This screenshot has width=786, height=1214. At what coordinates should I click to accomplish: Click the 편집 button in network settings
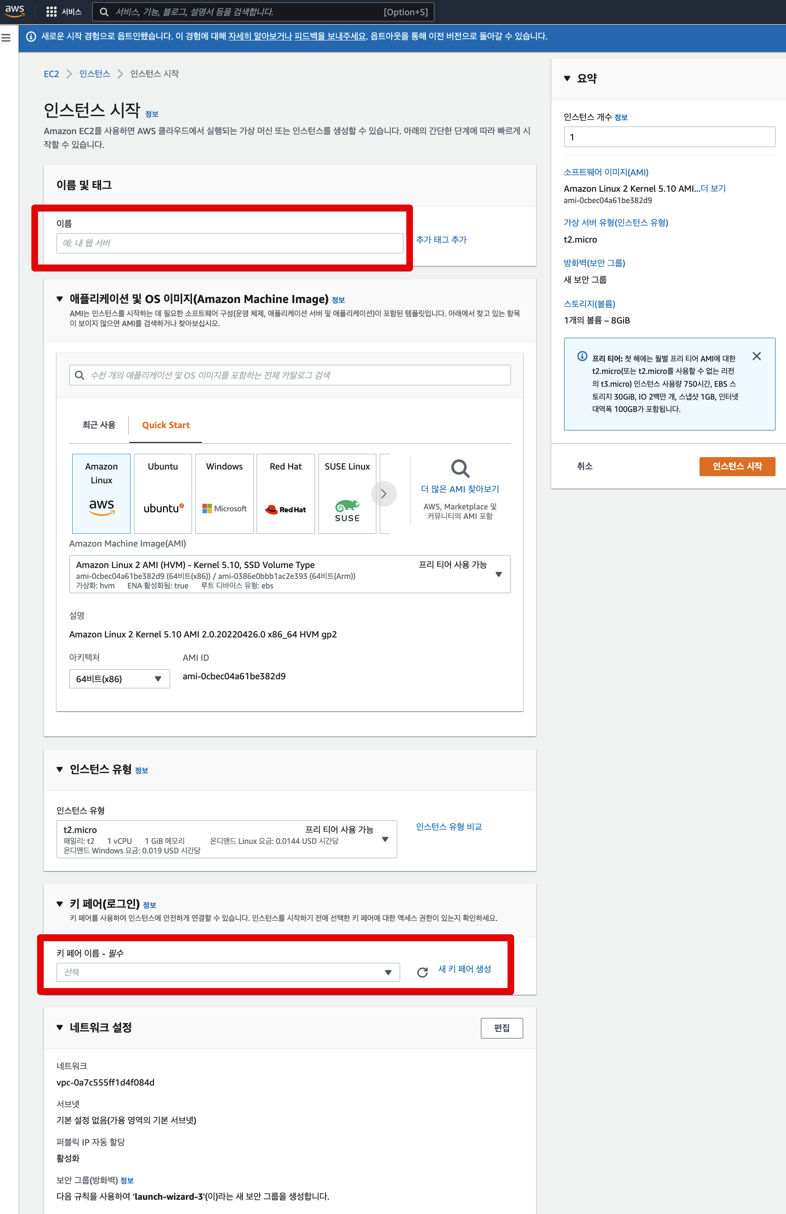(502, 1028)
